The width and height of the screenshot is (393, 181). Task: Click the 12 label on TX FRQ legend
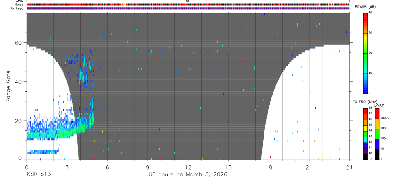370,141
